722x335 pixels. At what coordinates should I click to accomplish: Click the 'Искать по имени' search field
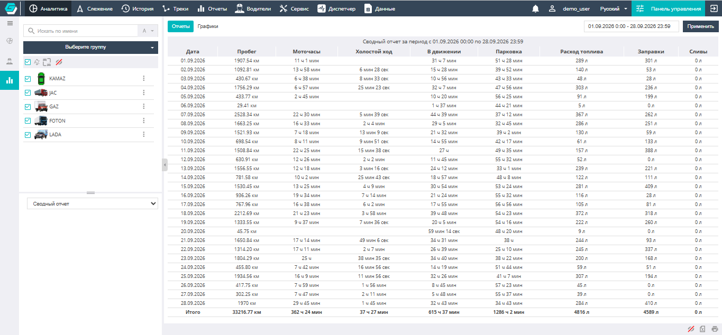(80, 31)
